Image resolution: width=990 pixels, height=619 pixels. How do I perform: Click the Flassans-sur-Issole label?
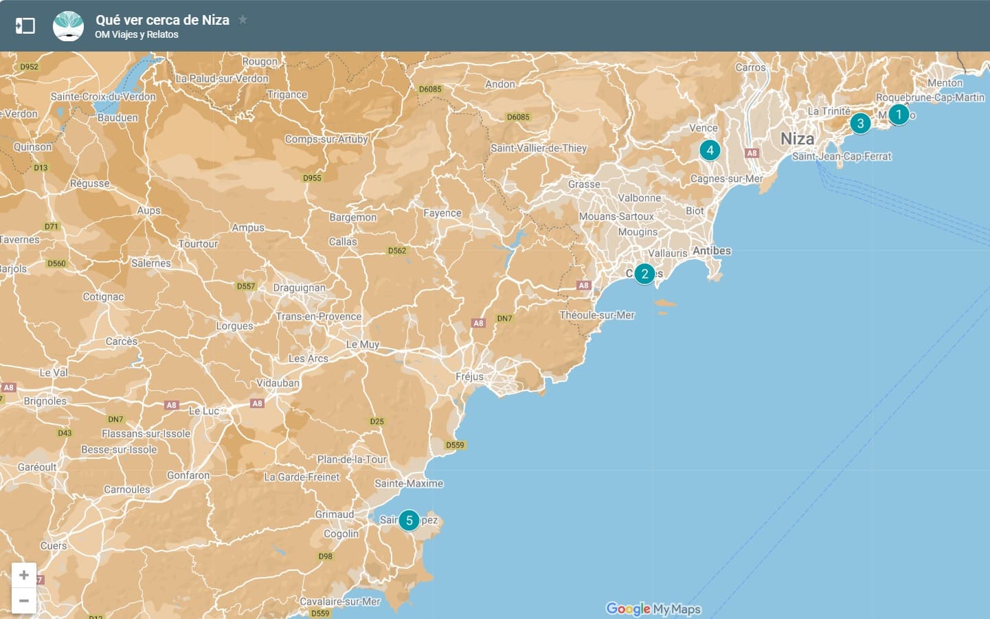146,434
